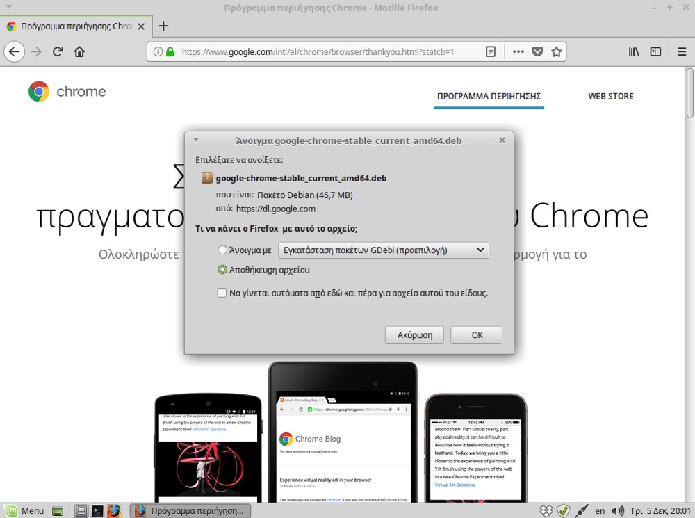Viewport: 695px width, 518px height.
Task: Launch Firefox from the panel launcher
Action: (114, 511)
